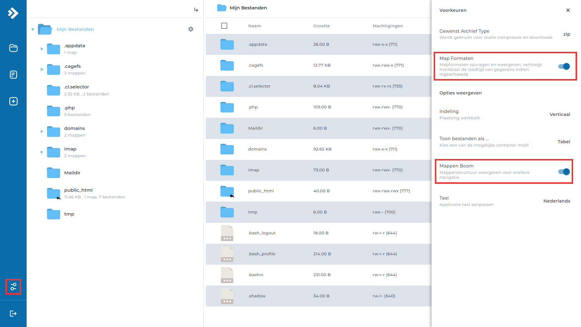Close the Voorkeuren panel
This screenshot has width=581, height=327.
[x=568, y=10]
